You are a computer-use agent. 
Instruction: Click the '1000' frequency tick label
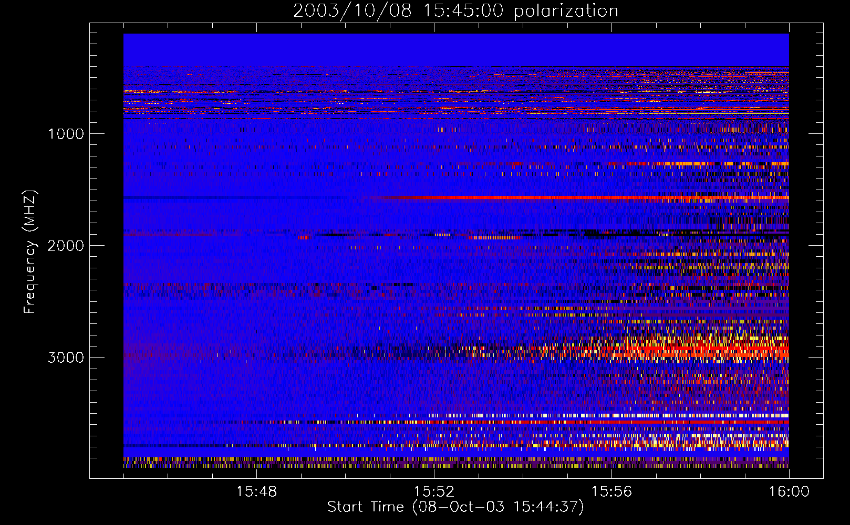[66, 134]
